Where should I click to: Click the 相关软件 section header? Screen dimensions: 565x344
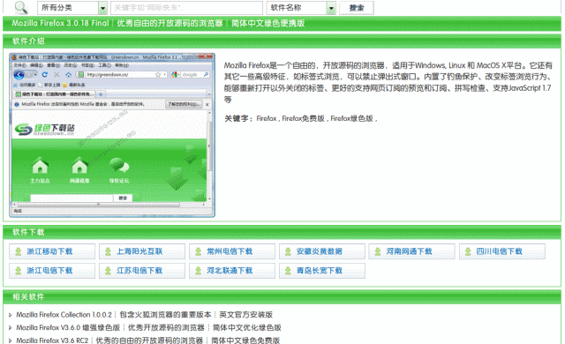point(28,297)
